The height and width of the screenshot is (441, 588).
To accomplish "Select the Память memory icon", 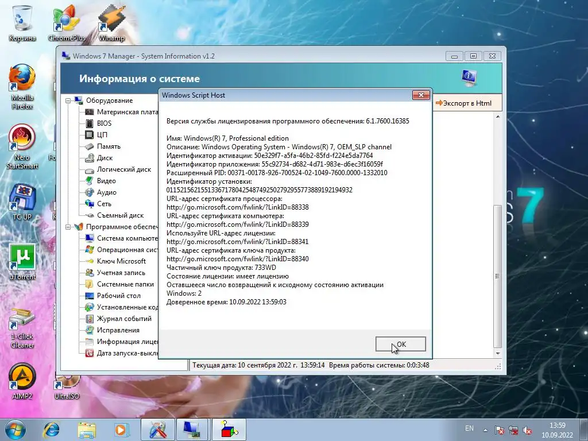I will point(89,146).
